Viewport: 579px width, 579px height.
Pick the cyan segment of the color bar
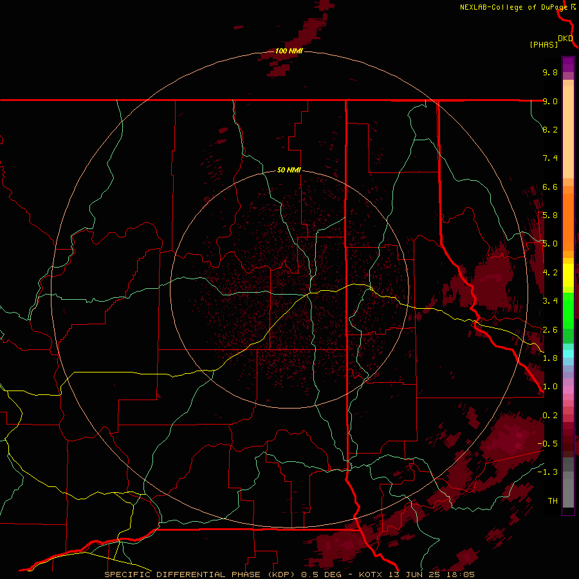[x=568, y=354]
